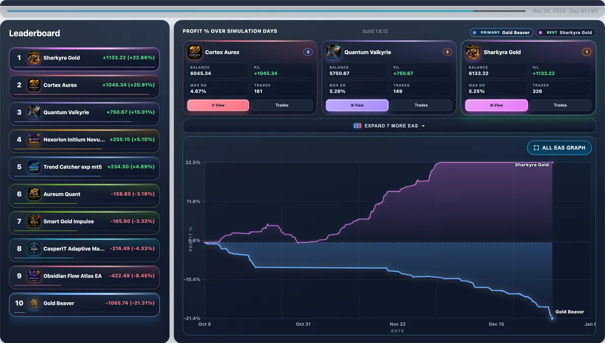The width and height of the screenshot is (605, 343).
Task: Select the Cortex Aurex leaderboard entry name
Action: (x=60, y=85)
